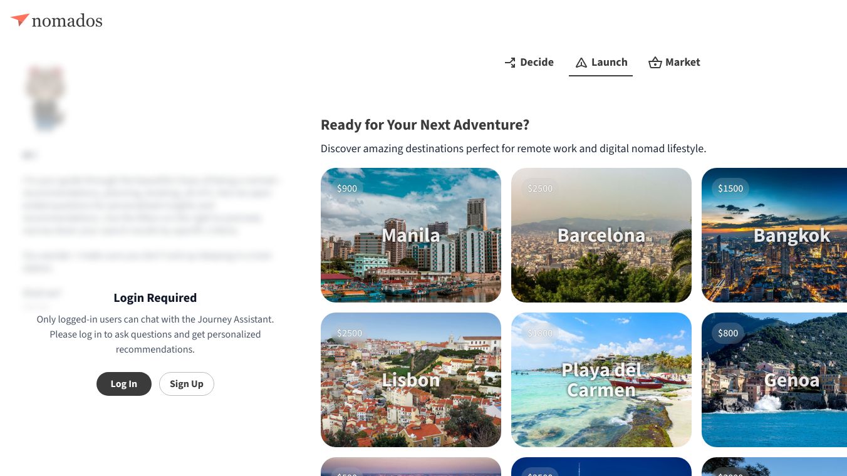
Task: Open the Barcelona destination card
Action: [x=601, y=235]
